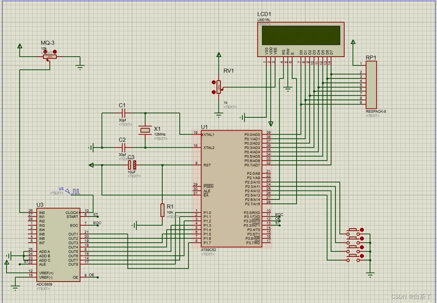Screen dimensions: 437x303
Task: Click the ground symbol under the push buttons
Action: pos(370,275)
